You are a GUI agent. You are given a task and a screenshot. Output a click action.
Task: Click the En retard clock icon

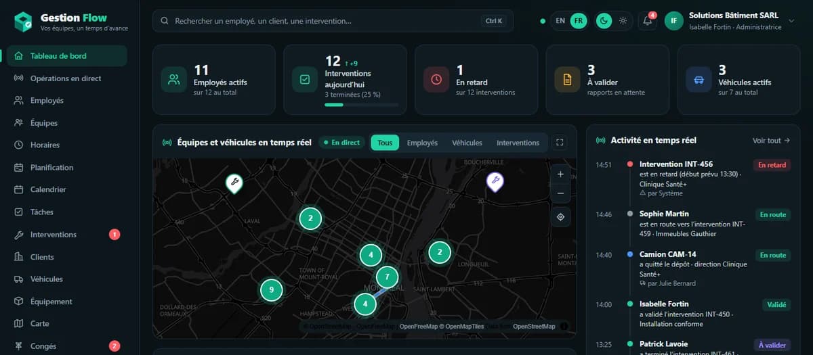click(x=436, y=80)
